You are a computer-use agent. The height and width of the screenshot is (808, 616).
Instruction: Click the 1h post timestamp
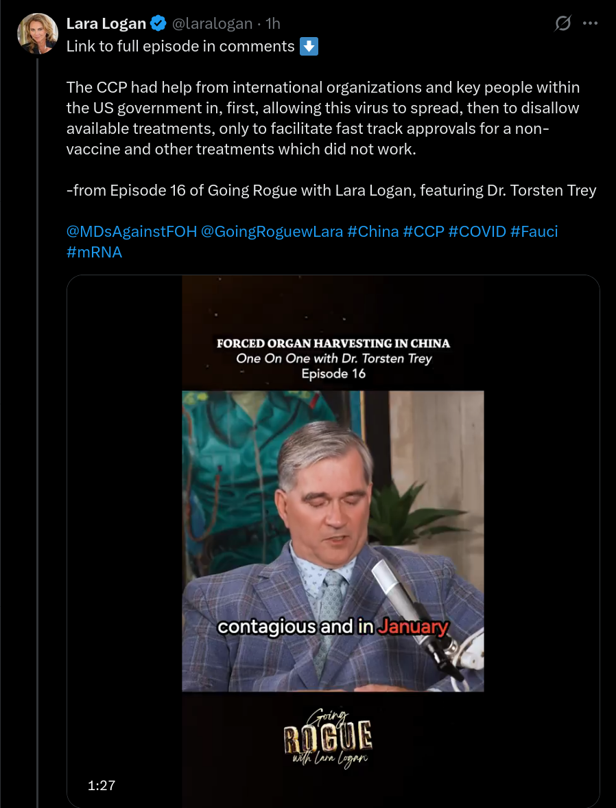[x=272, y=23]
